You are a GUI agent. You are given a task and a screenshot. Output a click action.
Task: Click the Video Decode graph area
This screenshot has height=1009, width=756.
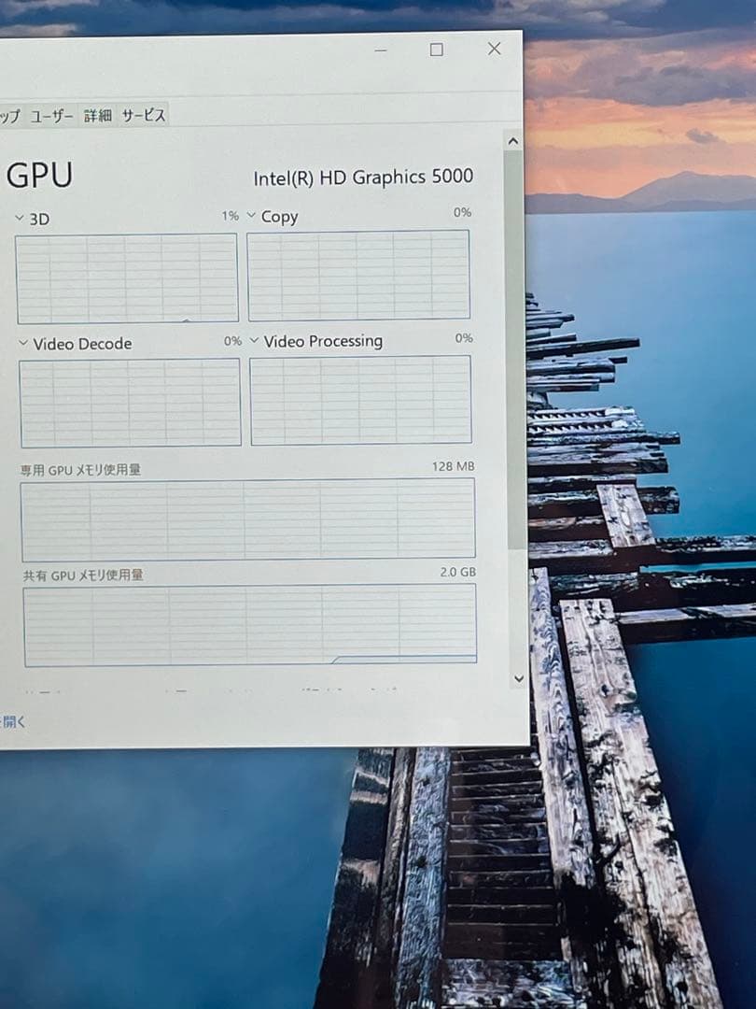[131, 402]
